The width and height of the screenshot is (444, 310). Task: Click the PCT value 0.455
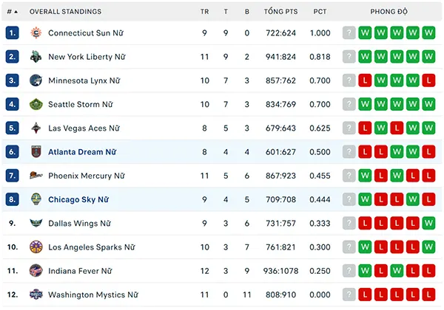coord(320,176)
